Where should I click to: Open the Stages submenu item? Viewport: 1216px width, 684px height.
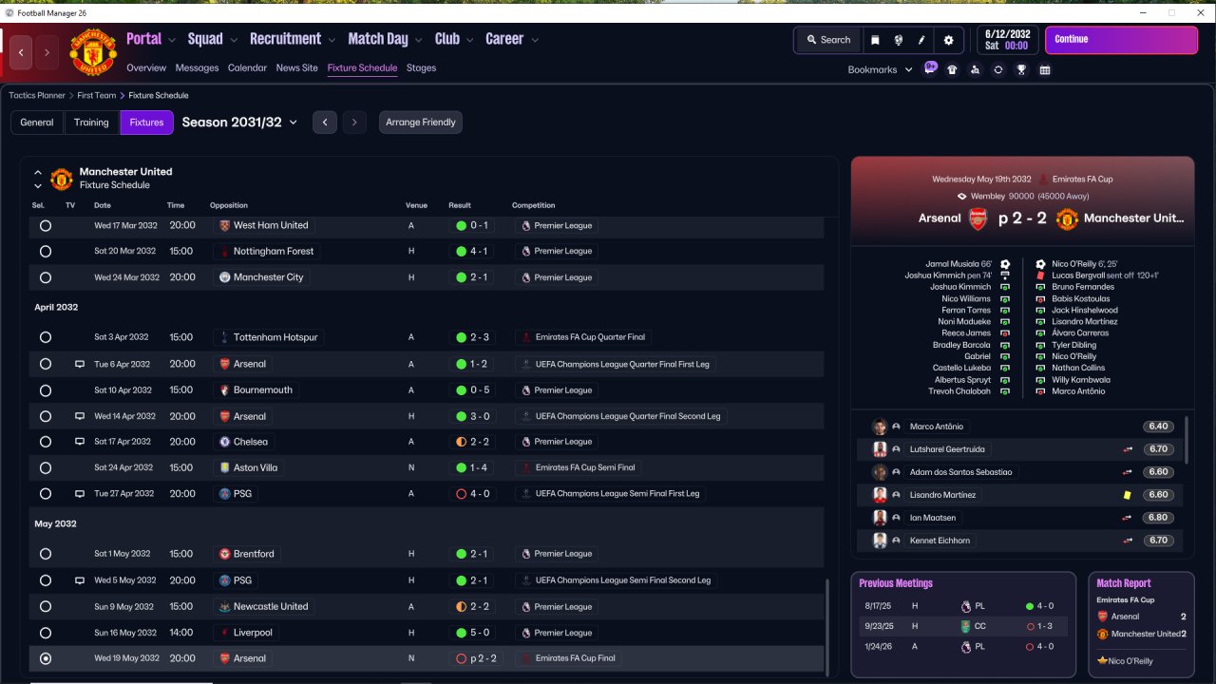421,68
